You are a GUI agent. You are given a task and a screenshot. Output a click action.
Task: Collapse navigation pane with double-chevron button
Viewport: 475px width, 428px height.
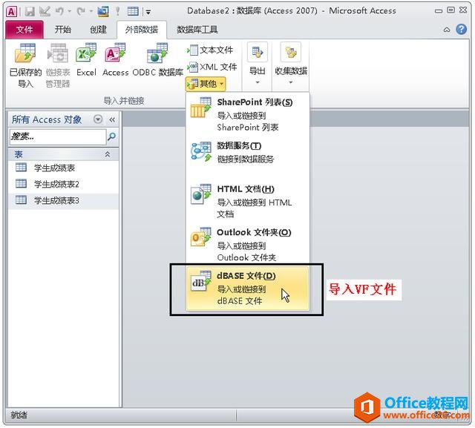coord(112,119)
